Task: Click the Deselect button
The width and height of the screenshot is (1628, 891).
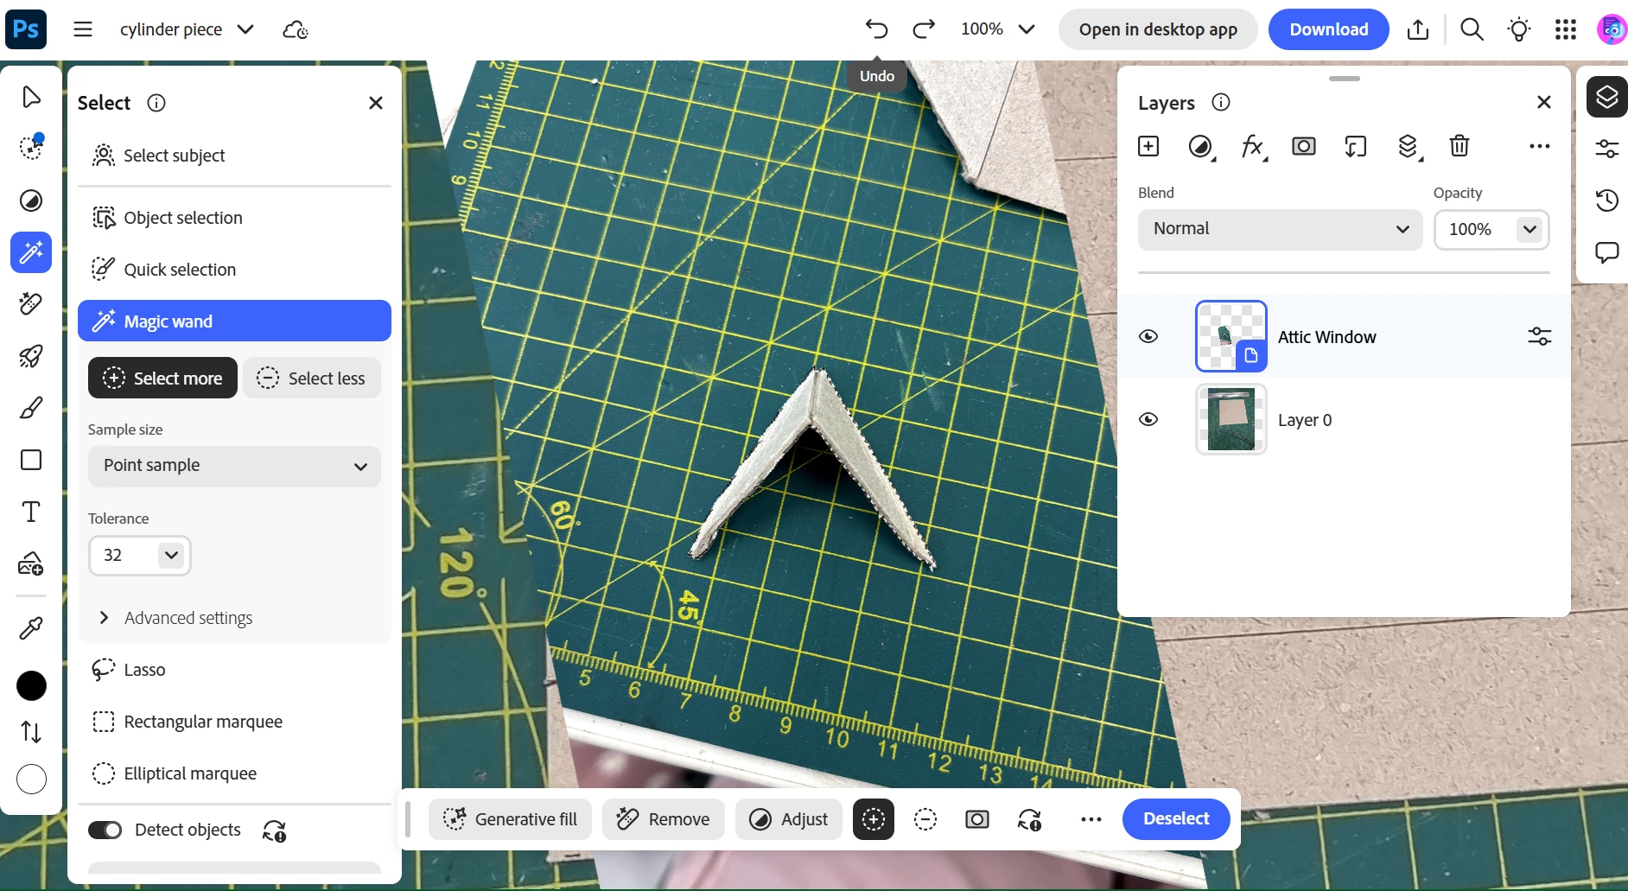Action: point(1176,818)
